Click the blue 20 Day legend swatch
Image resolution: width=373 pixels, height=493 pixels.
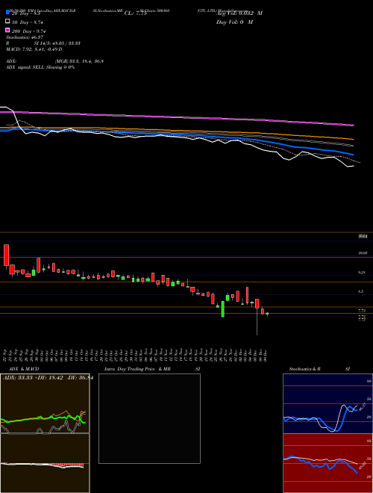(7, 12)
